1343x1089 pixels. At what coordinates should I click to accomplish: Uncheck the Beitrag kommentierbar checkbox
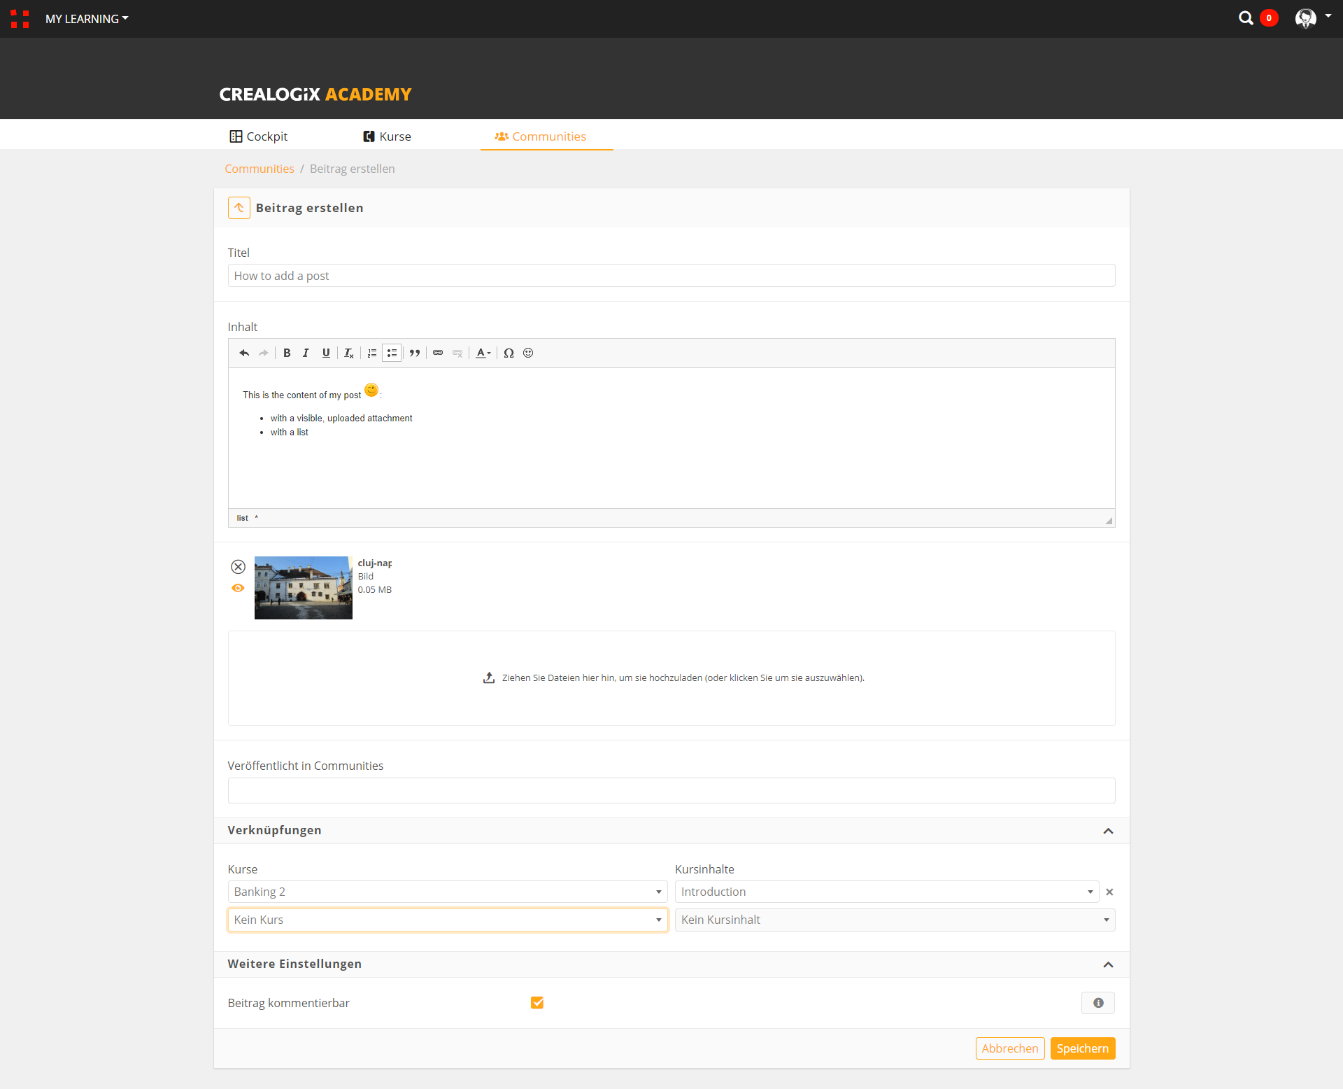coord(537,1002)
